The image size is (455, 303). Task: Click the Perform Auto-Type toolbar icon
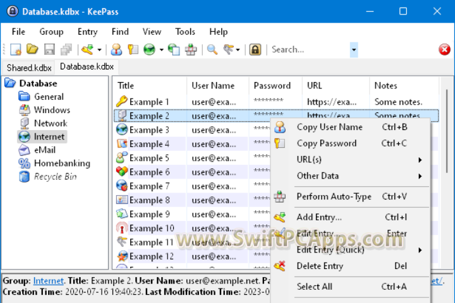click(191, 50)
